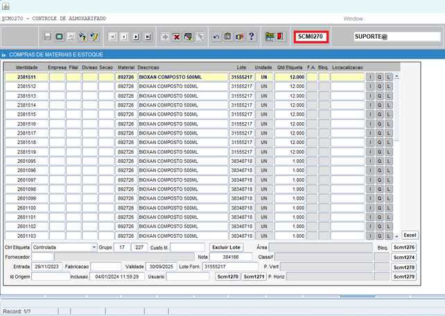Open the Ctrl Etiqueta Controlada dropdown
Viewport: 445px width, 316px height.
(x=94, y=247)
